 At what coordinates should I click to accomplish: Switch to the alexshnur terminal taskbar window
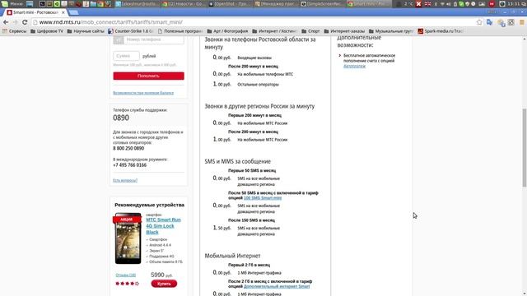point(137,3)
